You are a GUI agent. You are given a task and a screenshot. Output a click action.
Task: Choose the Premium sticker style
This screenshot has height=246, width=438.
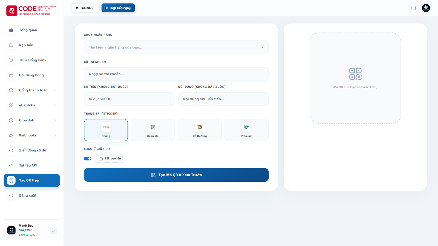[x=246, y=130]
